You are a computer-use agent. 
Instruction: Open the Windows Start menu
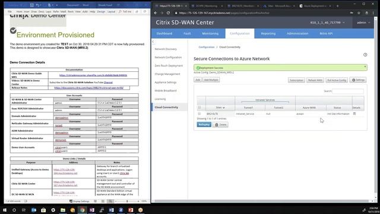click(5, 210)
